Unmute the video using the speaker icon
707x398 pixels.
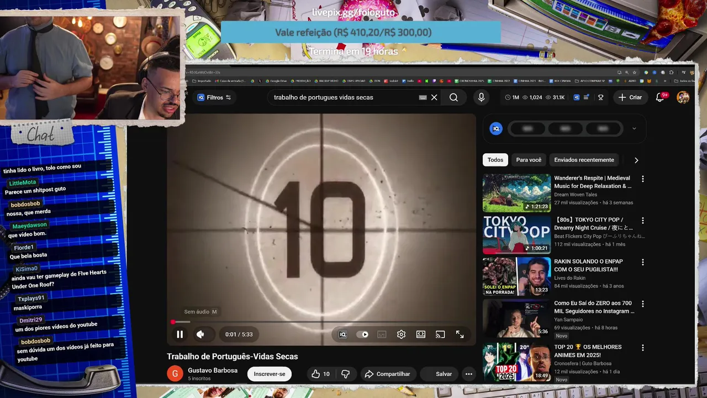pos(201,334)
